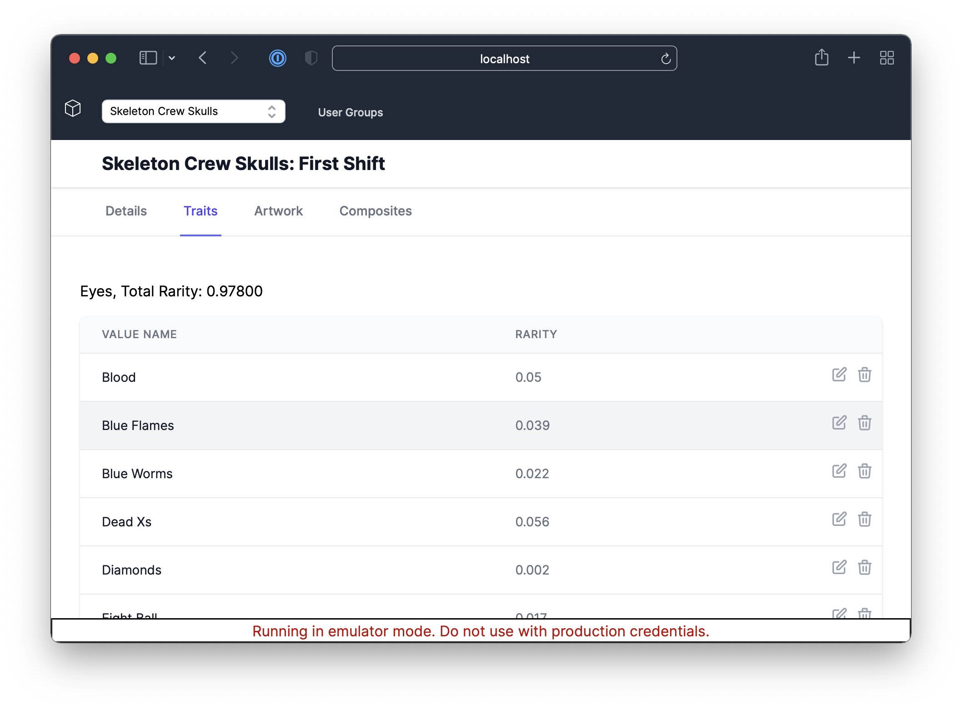Screen dimensions: 962x710
Task: Switch to the Details tab
Action: [126, 211]
